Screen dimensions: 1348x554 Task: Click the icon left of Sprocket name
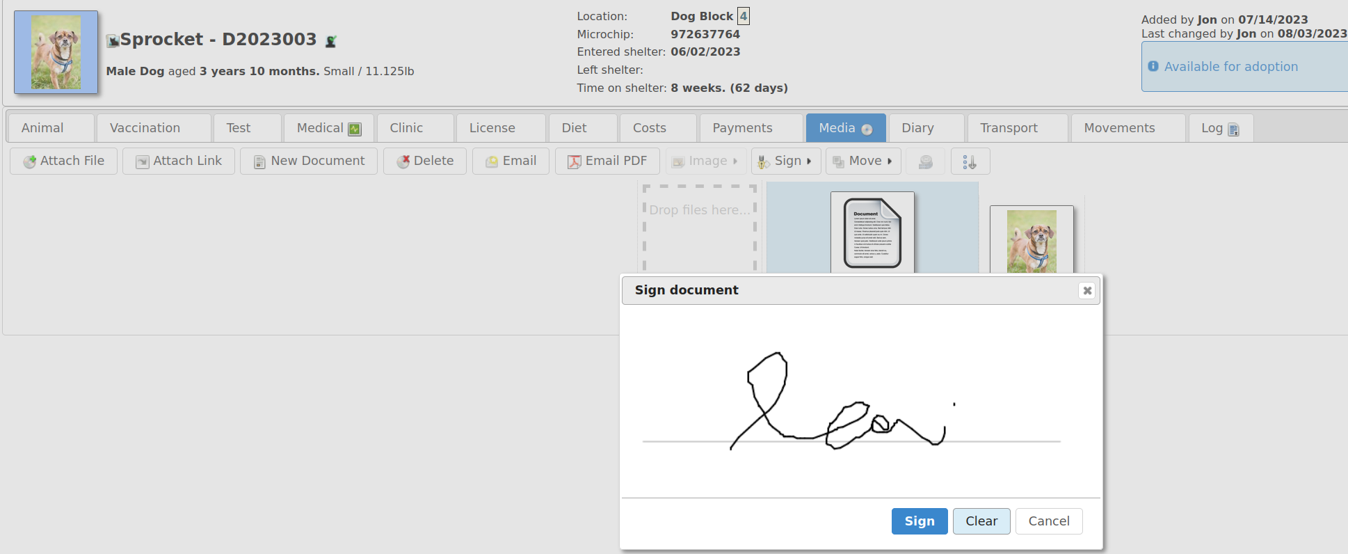point(112,41)
